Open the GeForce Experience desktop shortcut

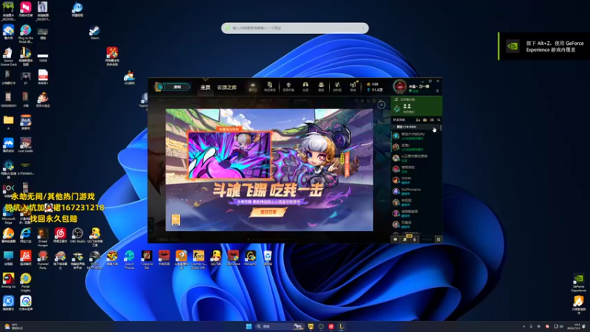[x=579, y=283]
